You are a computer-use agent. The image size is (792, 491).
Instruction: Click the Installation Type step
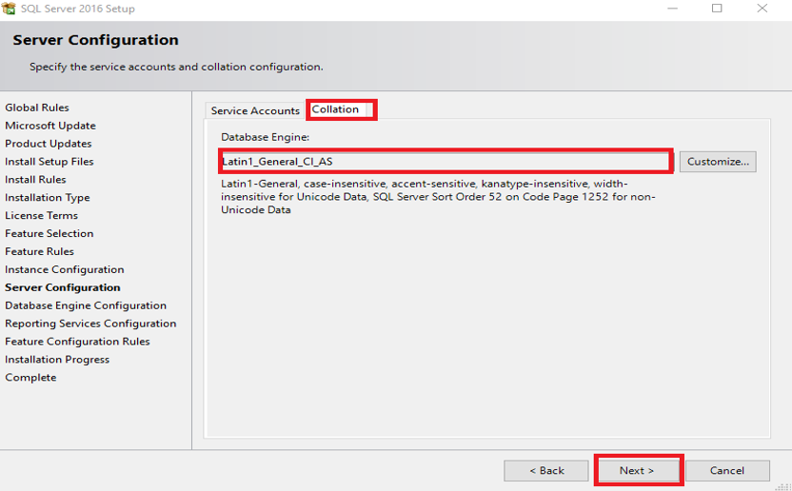(x=48, y=198)
